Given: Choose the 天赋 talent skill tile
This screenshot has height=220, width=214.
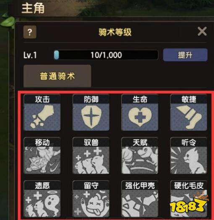Looking at the screenshot, I should (x=140, y=155).
